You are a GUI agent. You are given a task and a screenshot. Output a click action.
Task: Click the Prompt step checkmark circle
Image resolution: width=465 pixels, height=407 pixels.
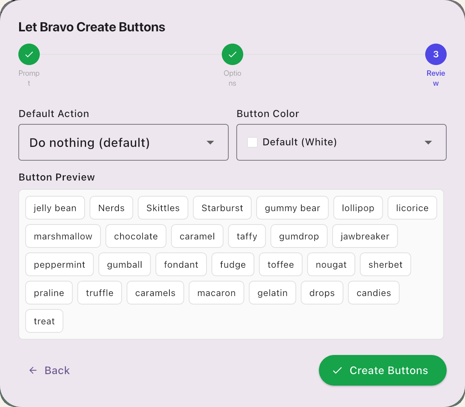click(x=29, y=54)
